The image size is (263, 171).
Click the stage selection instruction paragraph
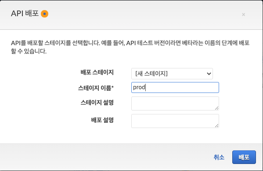click(x=130, y=47)
